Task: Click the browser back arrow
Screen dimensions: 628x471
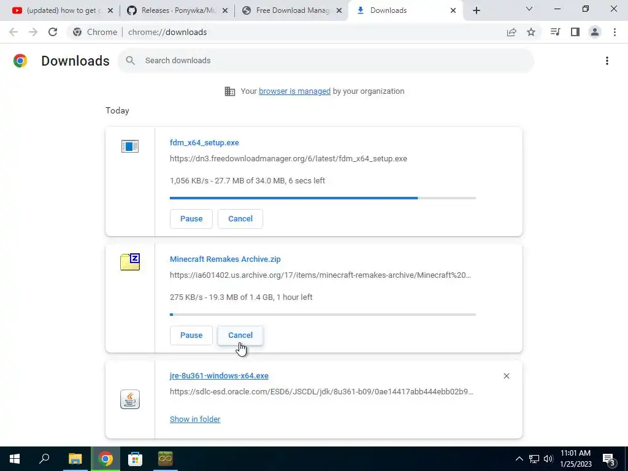Action: [13, 32]
